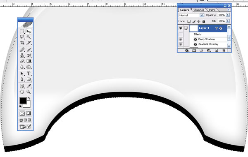Collapse Layer 4 effects list triangle

(216, 28)
